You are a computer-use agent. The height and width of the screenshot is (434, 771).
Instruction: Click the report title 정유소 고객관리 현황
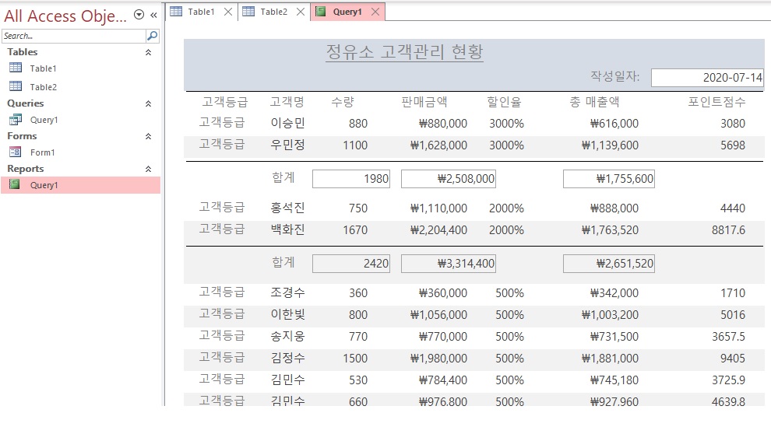pyautogui.click(x=404, y=52)
